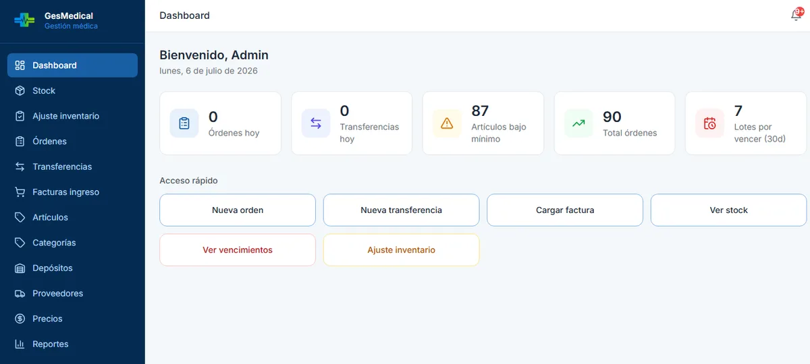Click the green trending-up icon on Total órdenes
The height and width of the screenshot is (364, 810).
578,123
